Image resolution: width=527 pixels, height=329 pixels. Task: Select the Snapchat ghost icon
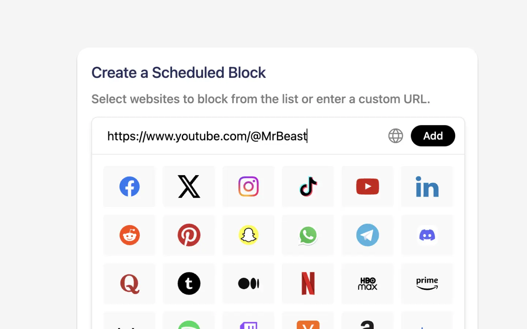(248, 235)
